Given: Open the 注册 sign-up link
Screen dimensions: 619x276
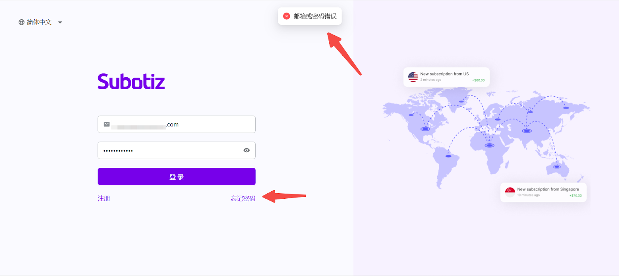Looking at the screenshot, I should coord(104,198).
